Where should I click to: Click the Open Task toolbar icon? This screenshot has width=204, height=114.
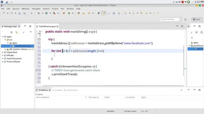tap(84, 13)
